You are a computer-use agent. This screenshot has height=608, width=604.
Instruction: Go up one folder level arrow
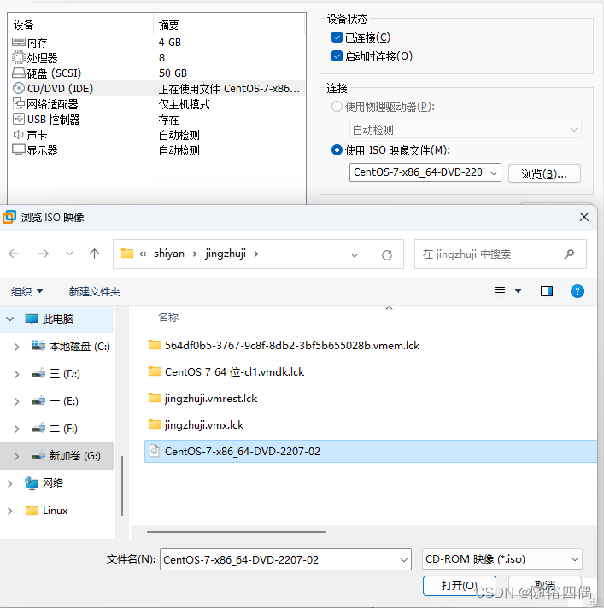click(94, 254)
